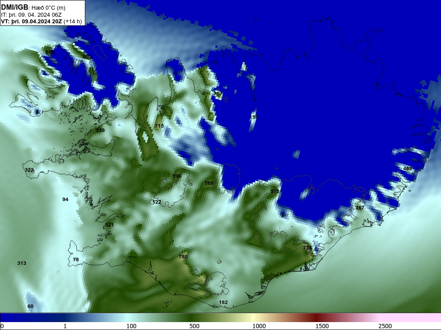
Task: Click the map value 313
Action: tap(22, 263)
